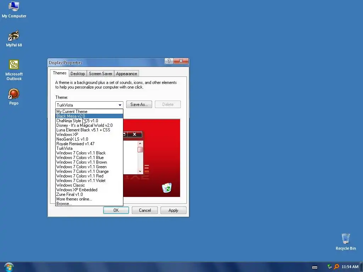Image resolution: width=363 pixels, height=272 pixels.
Task: Select the MyPal 68 desktop shortcut
Action: (14, 39)
